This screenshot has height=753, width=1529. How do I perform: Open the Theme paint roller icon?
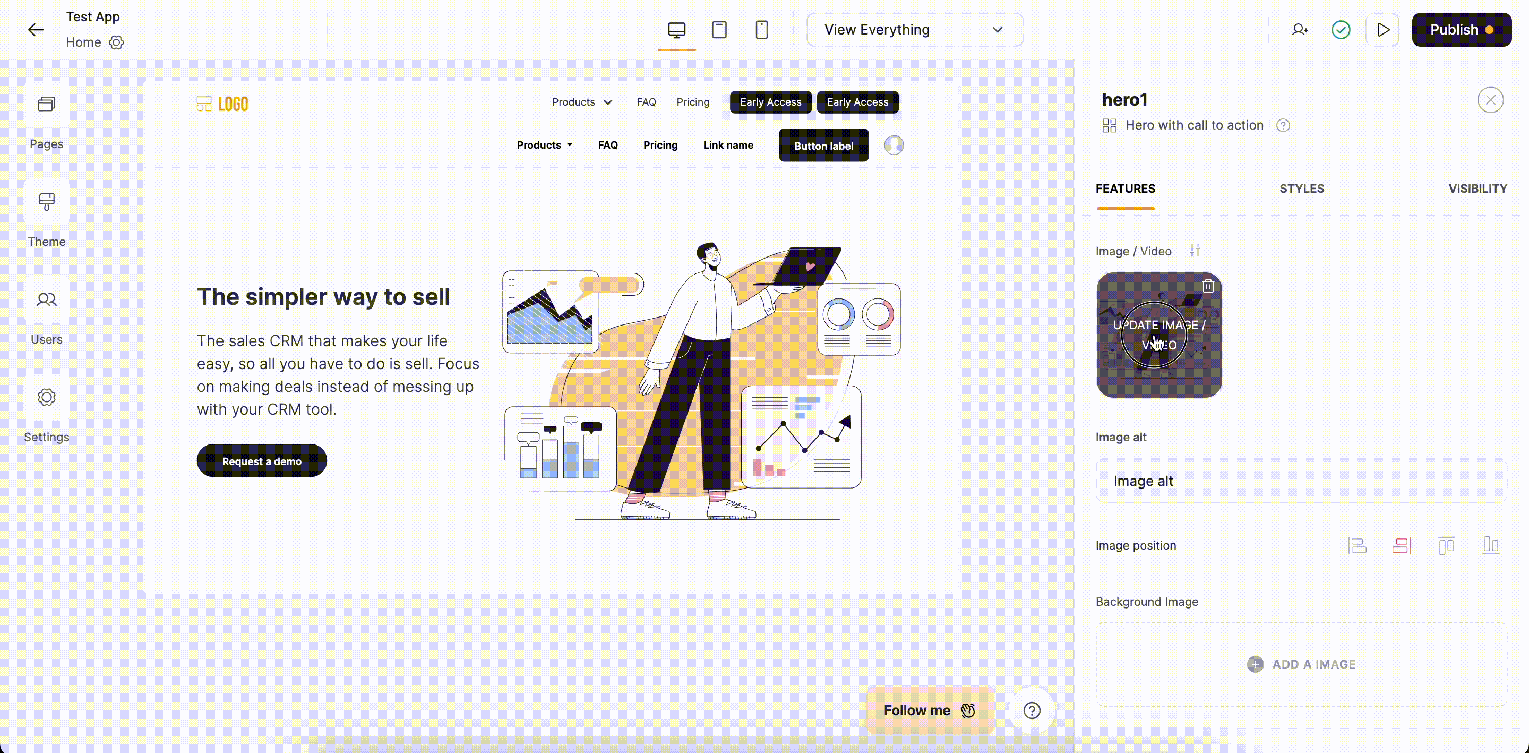[46, 202]
